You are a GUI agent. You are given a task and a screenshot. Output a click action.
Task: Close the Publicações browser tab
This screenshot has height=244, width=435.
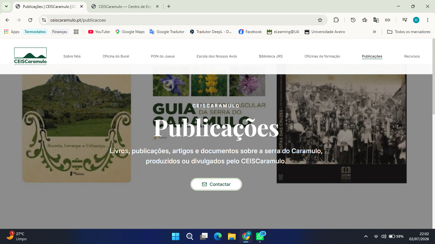[81, 6]
